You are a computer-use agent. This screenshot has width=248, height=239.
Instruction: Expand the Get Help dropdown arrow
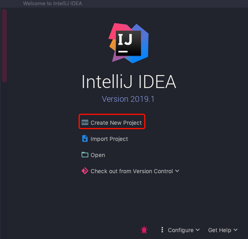point(236,230)
